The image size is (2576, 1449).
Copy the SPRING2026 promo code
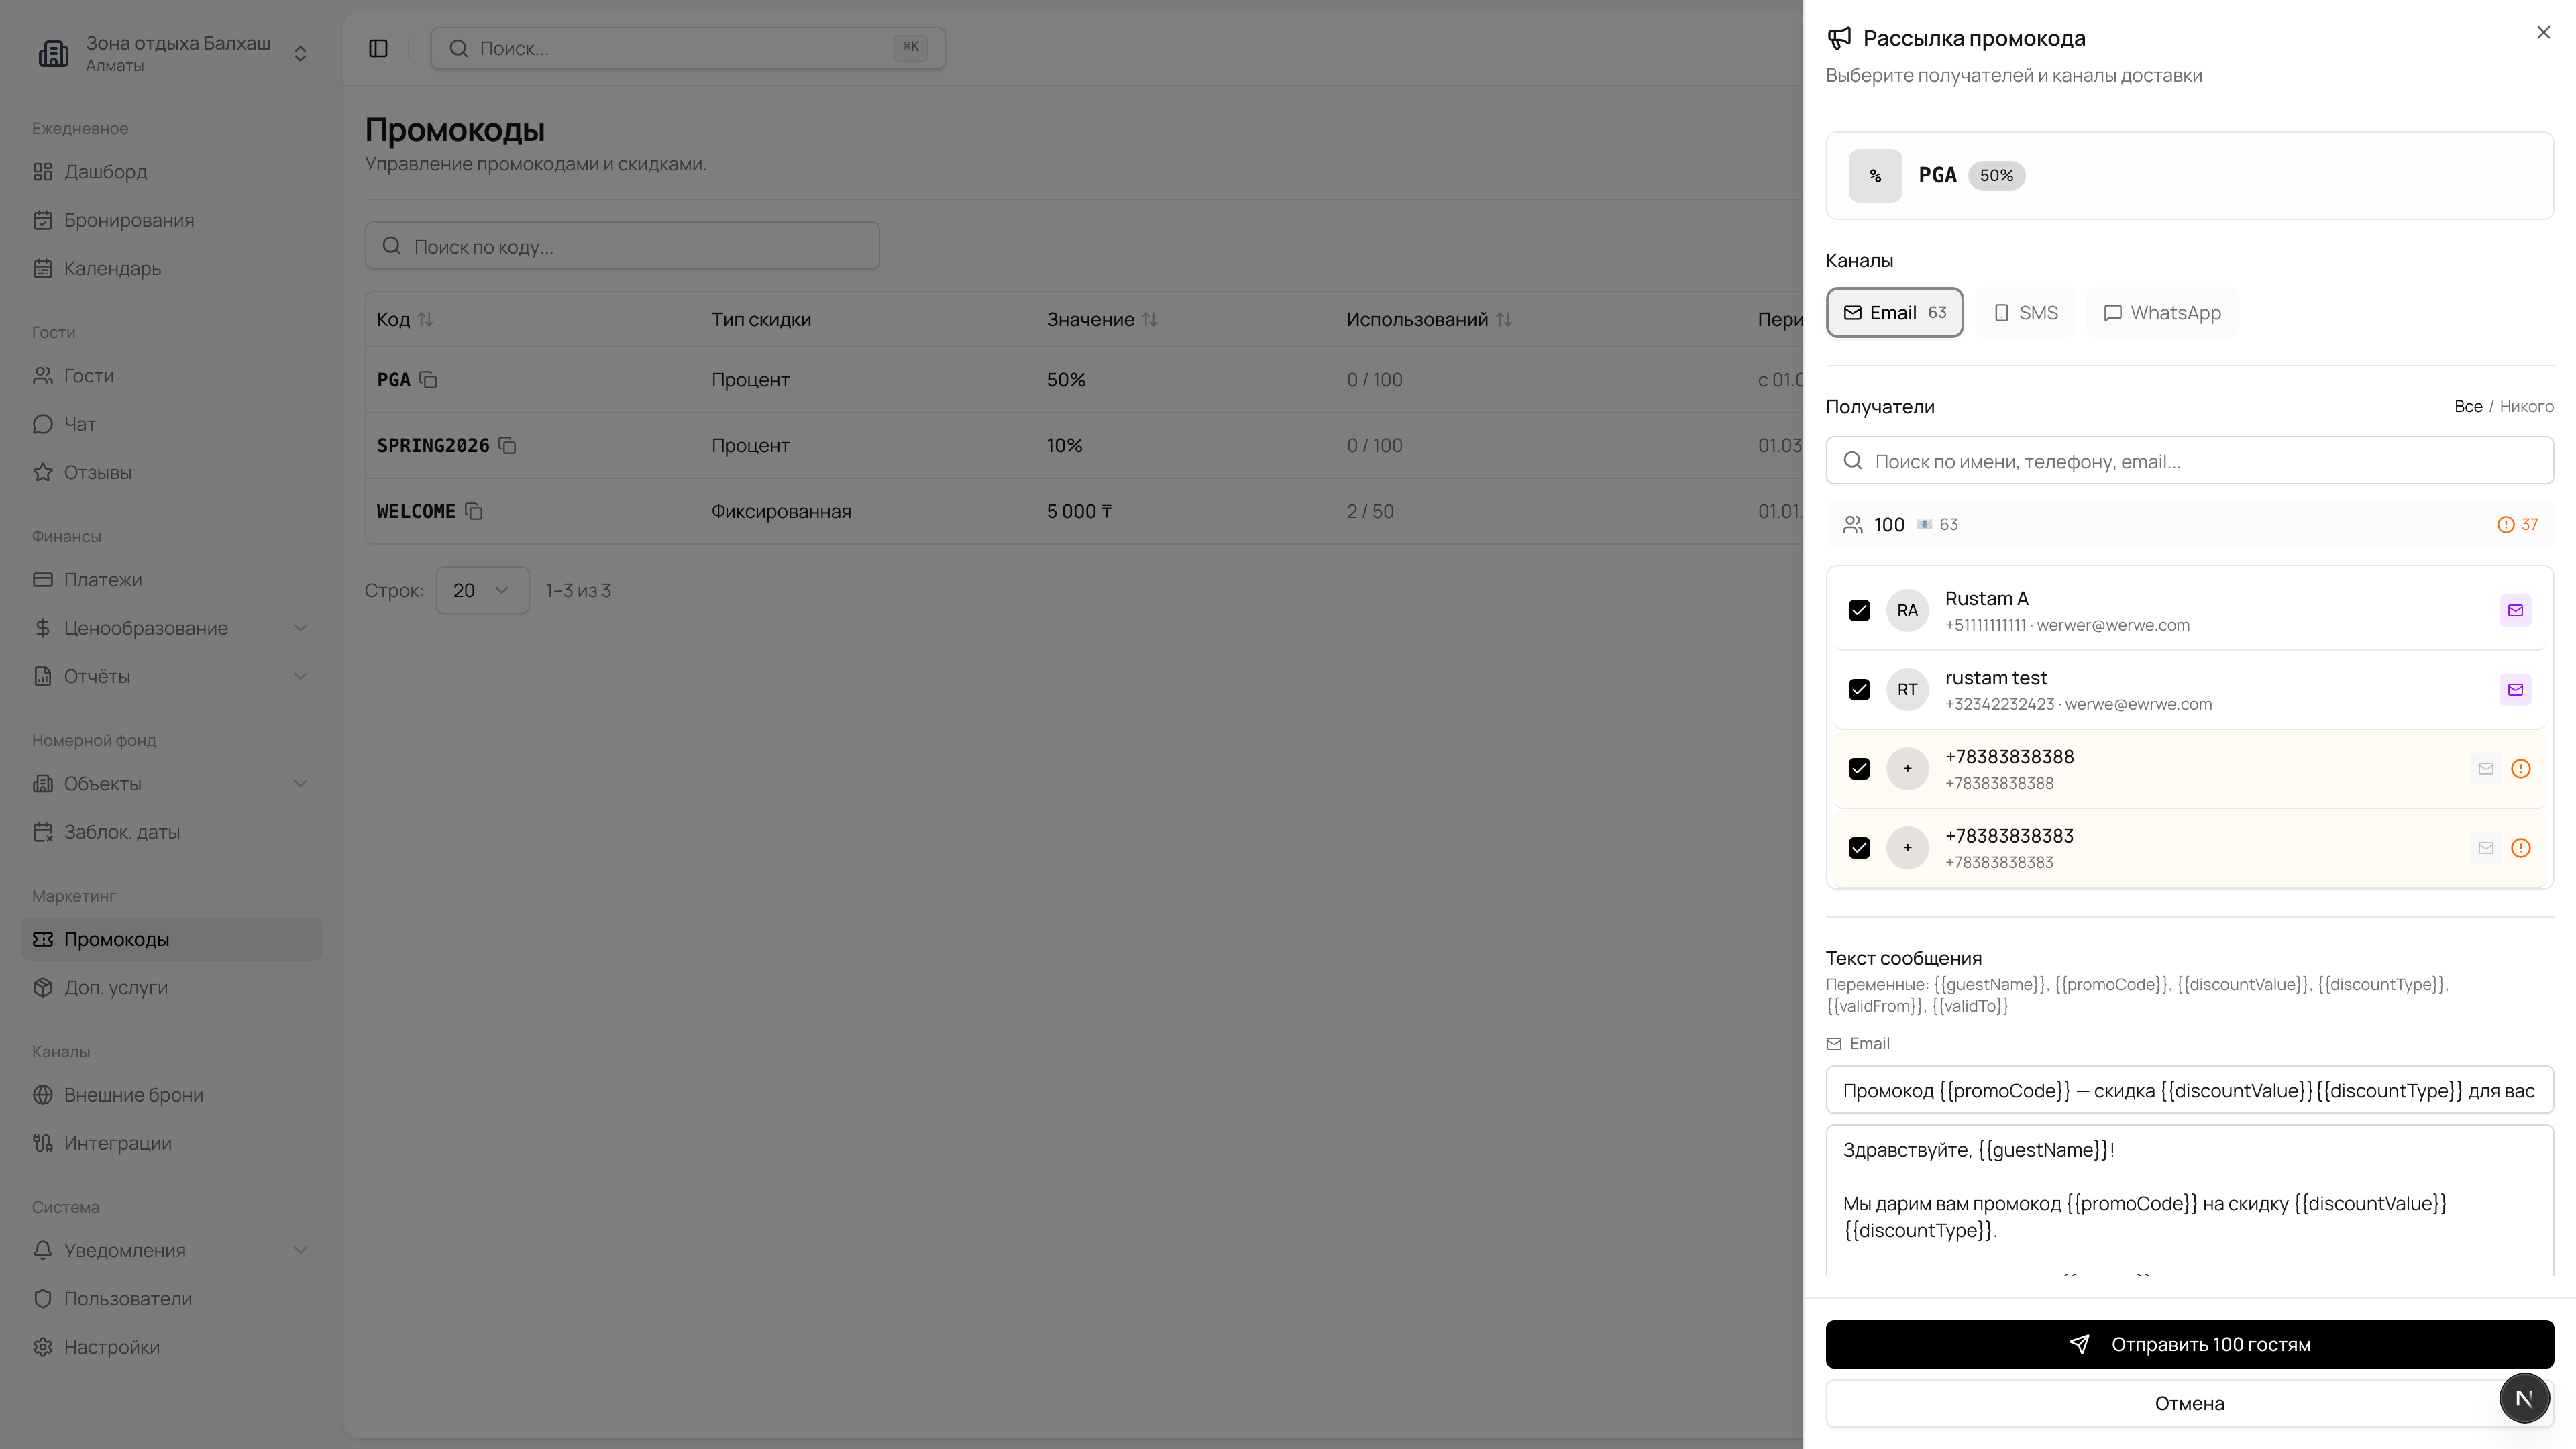pyautogui.click(x=507, y=445)
